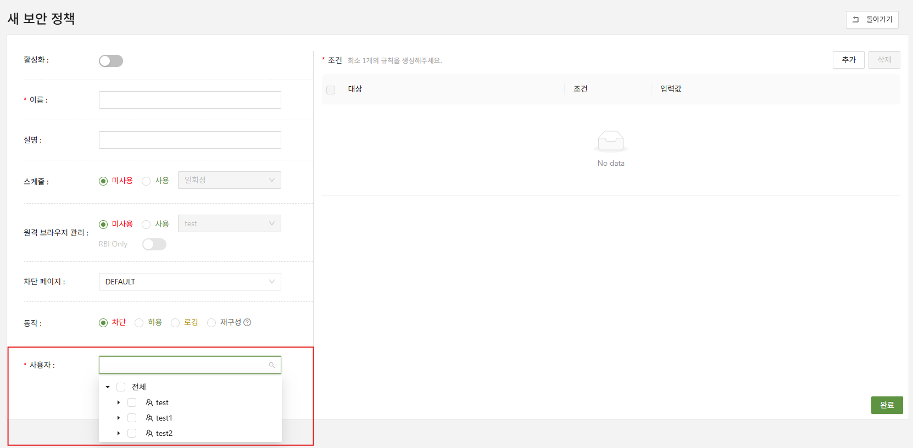Select 사용 radio for 스케줄
Screen dimensions: 913x448
pos(146,181)
